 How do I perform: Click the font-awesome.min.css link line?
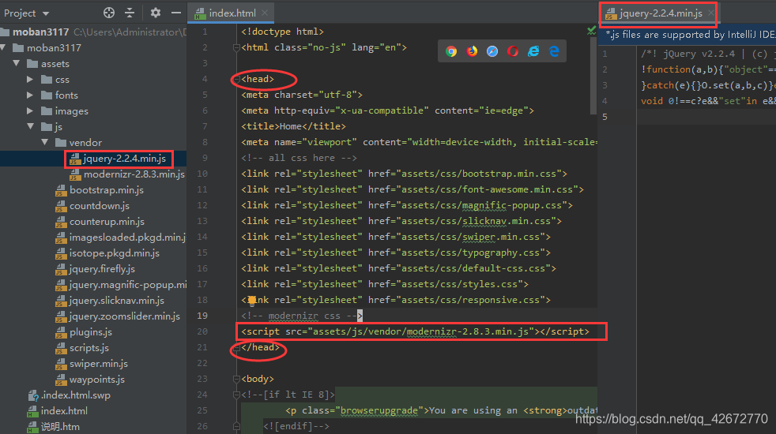(412, 190)
